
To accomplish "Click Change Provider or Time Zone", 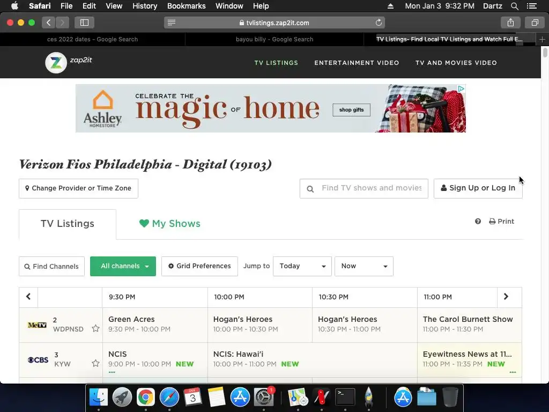I will [78, 188].
